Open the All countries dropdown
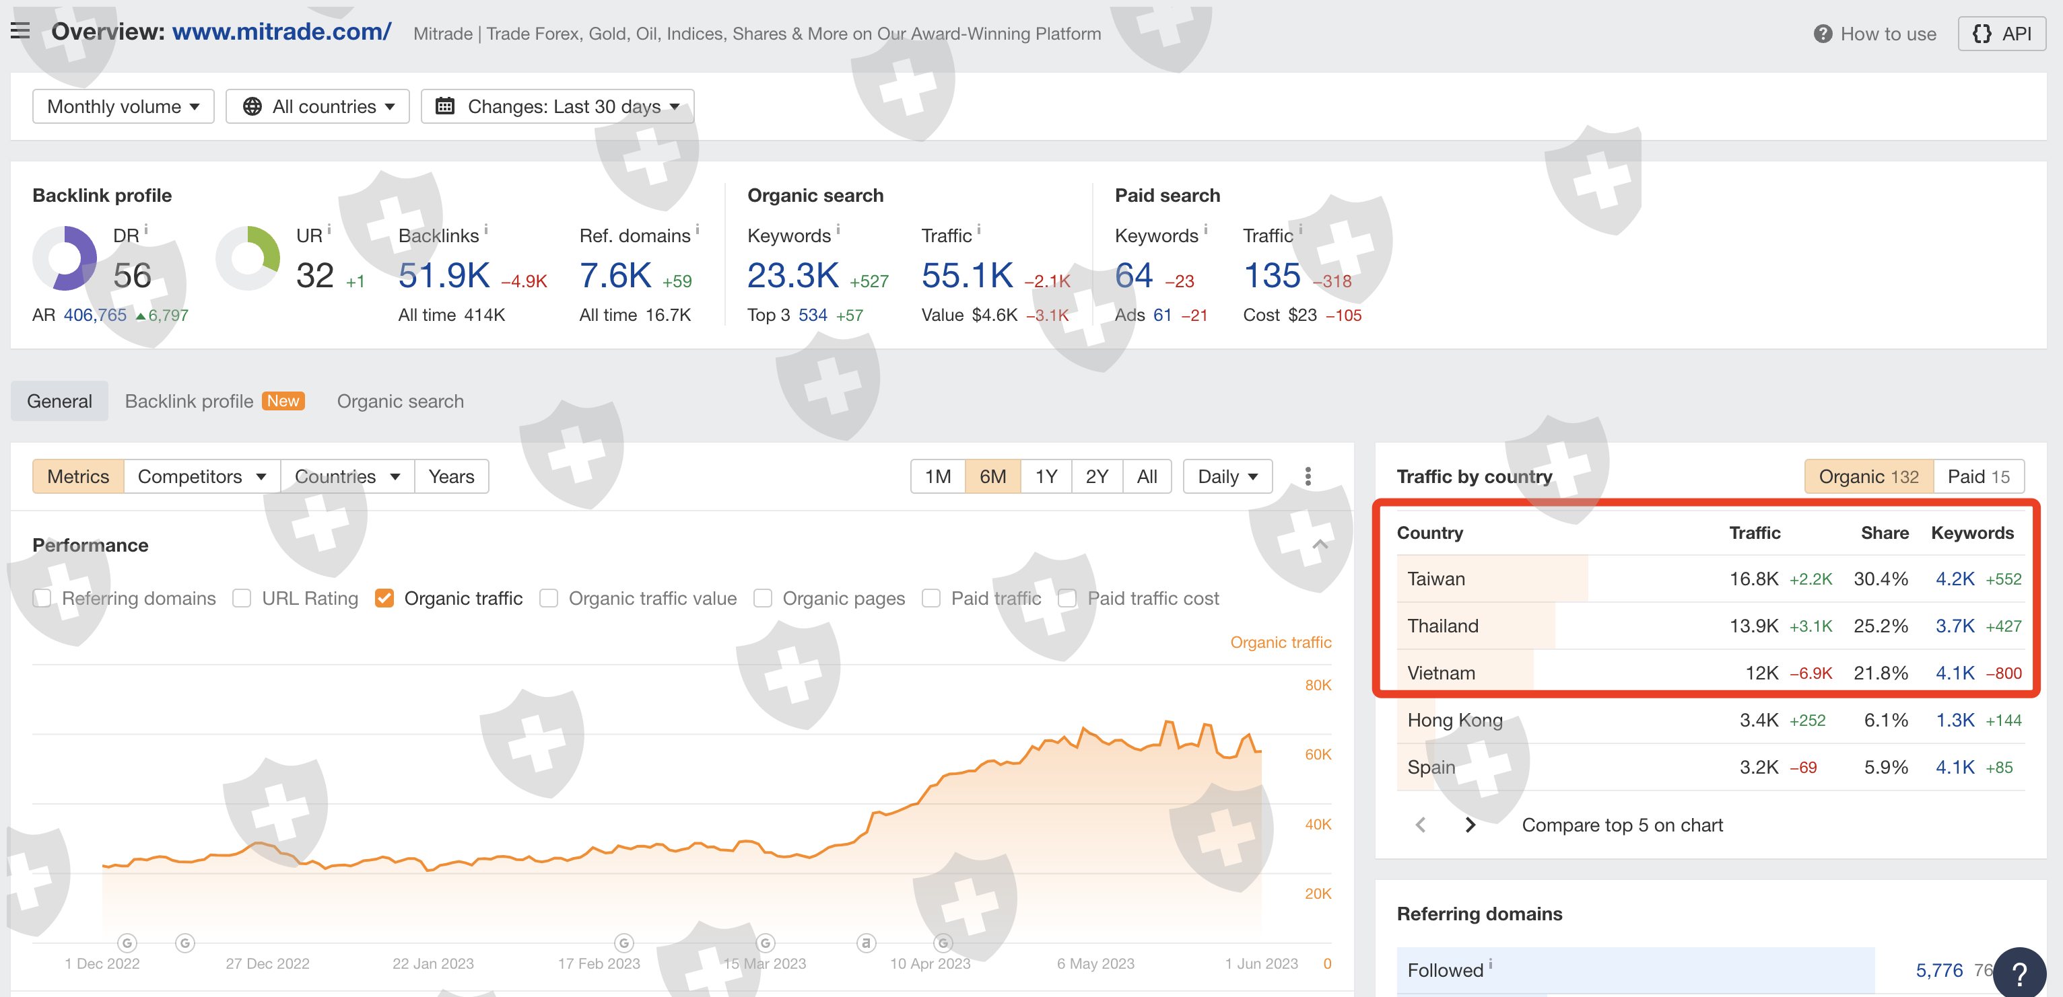The height and width of the screenshot is (997, 2063). [x=318, y=106]
